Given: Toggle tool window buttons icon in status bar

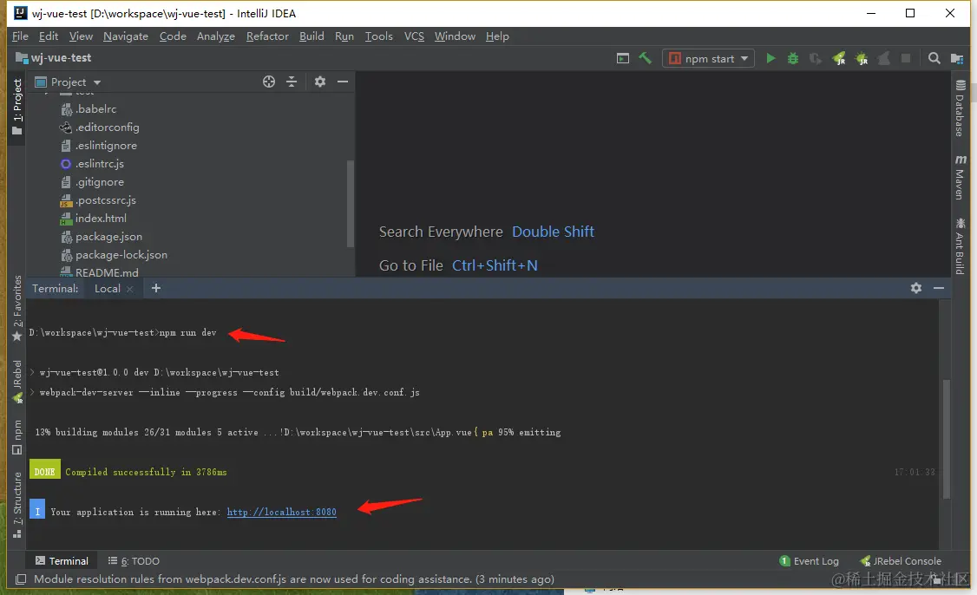Looking at the screenshot, I should click(x=21, y=579).
